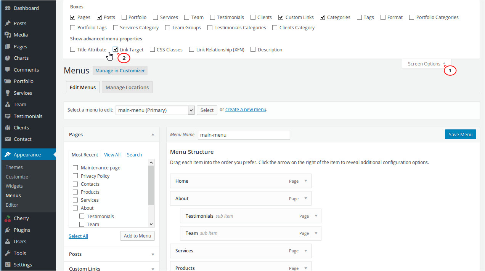Click the Plugins plug icon
Viewport: 485px width, 271px height.
tap(8, 230)
